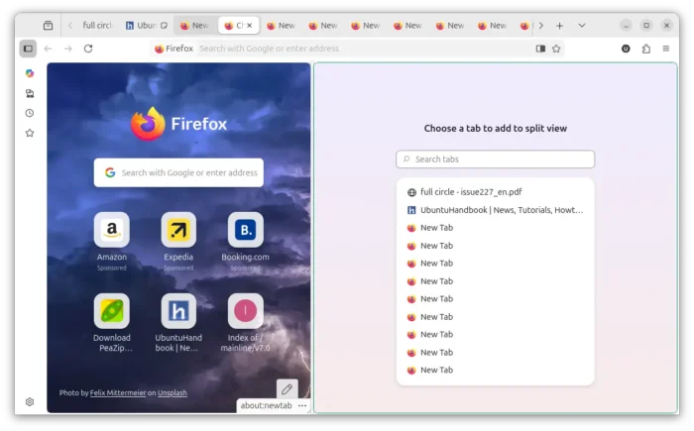
Task: Reload the current page
Action: click(88, 49)
